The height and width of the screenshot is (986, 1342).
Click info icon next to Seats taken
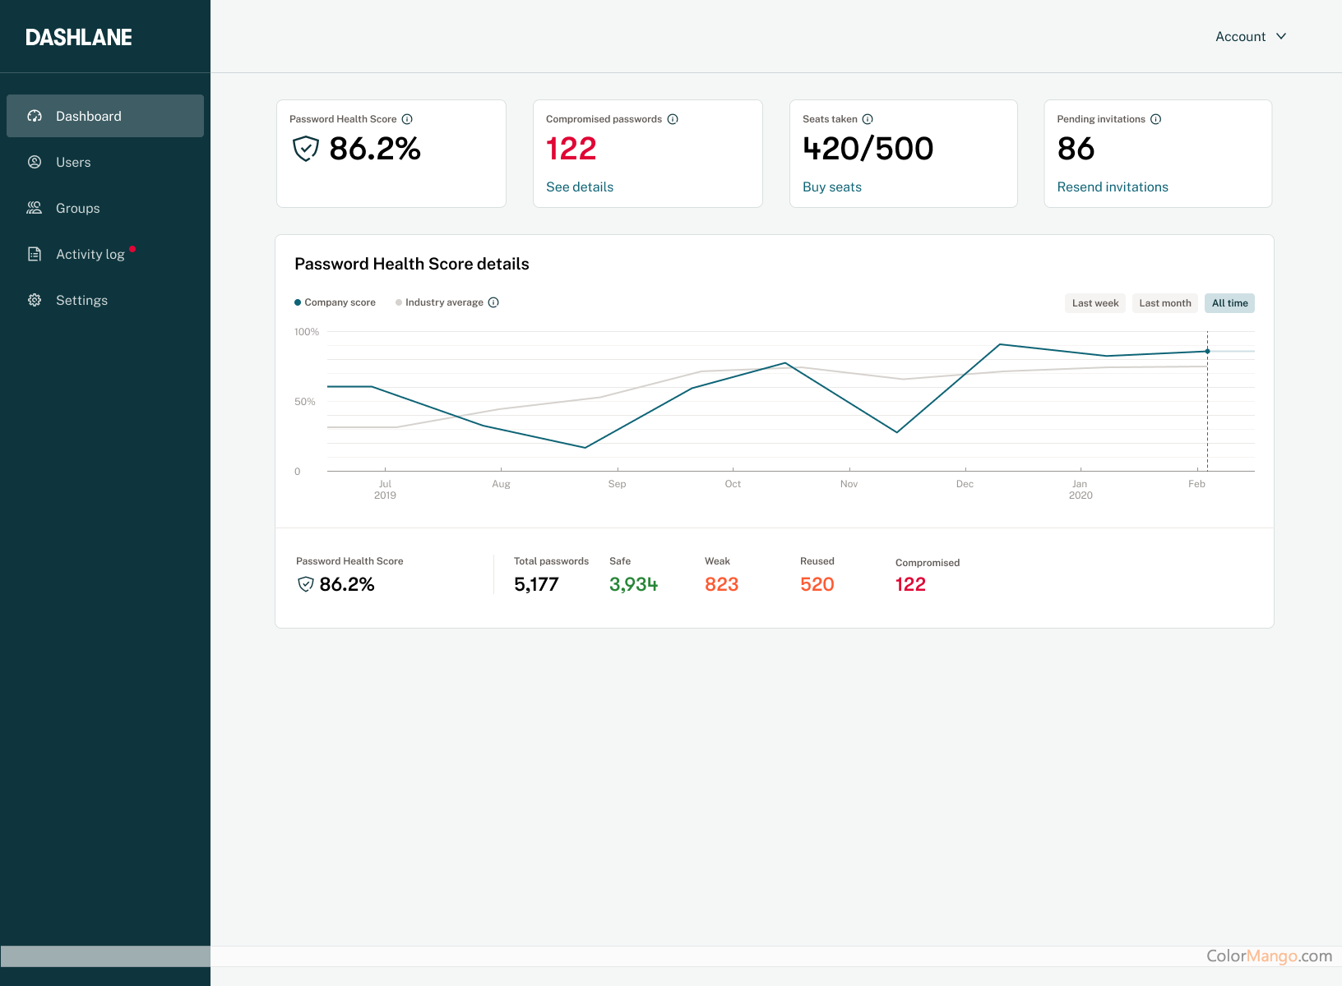(x=868, y=119)
